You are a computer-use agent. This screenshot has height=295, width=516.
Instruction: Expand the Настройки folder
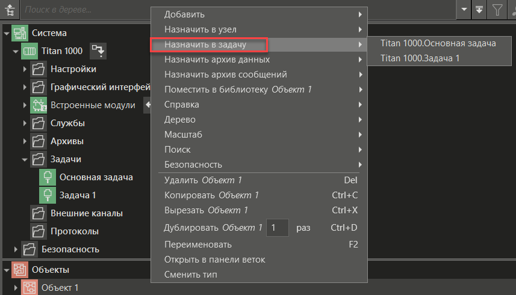(x=25, y=69)
